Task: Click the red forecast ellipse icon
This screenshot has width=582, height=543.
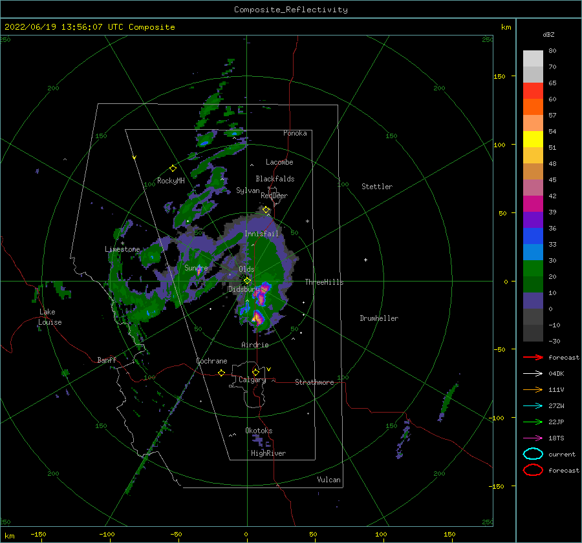Action: click(x=533, y=470)
